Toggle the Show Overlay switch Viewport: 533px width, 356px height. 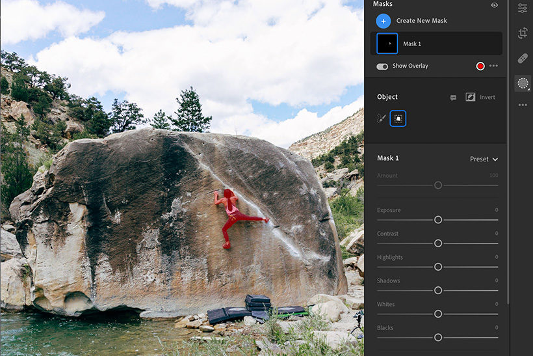pos(382,66)
